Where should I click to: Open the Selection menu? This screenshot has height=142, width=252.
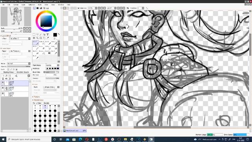pyautogui.click(x=31, y=5)
